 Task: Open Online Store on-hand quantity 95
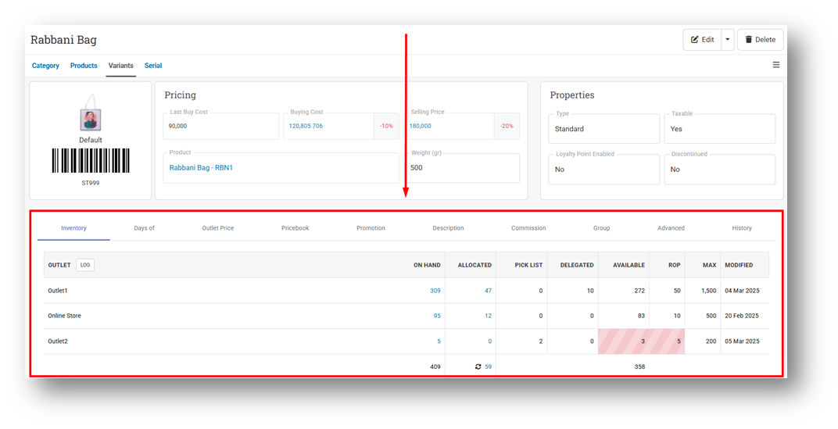437,316
